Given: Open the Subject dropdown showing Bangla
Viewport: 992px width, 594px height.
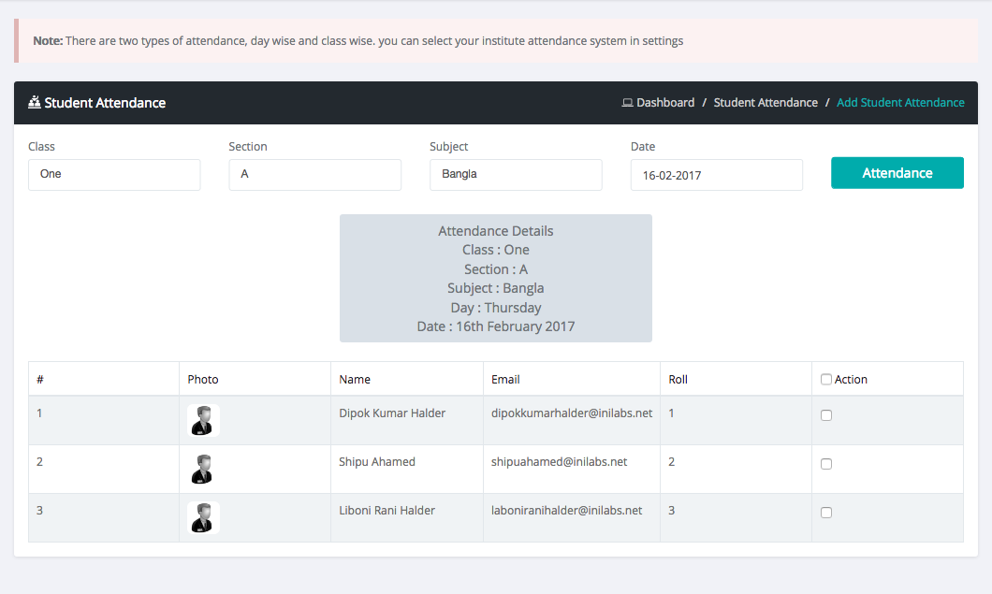Looking at the screenshot, I should [x=516, y=175].
